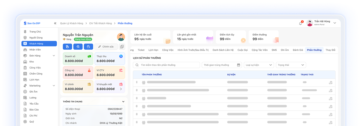Click the Liên hệ lần cuối stat card
The width and height of the screenshot is (362, 126).
point(150,37)
